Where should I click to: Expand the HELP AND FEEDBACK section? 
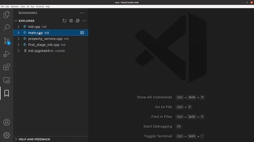click(x=16, y=139)
